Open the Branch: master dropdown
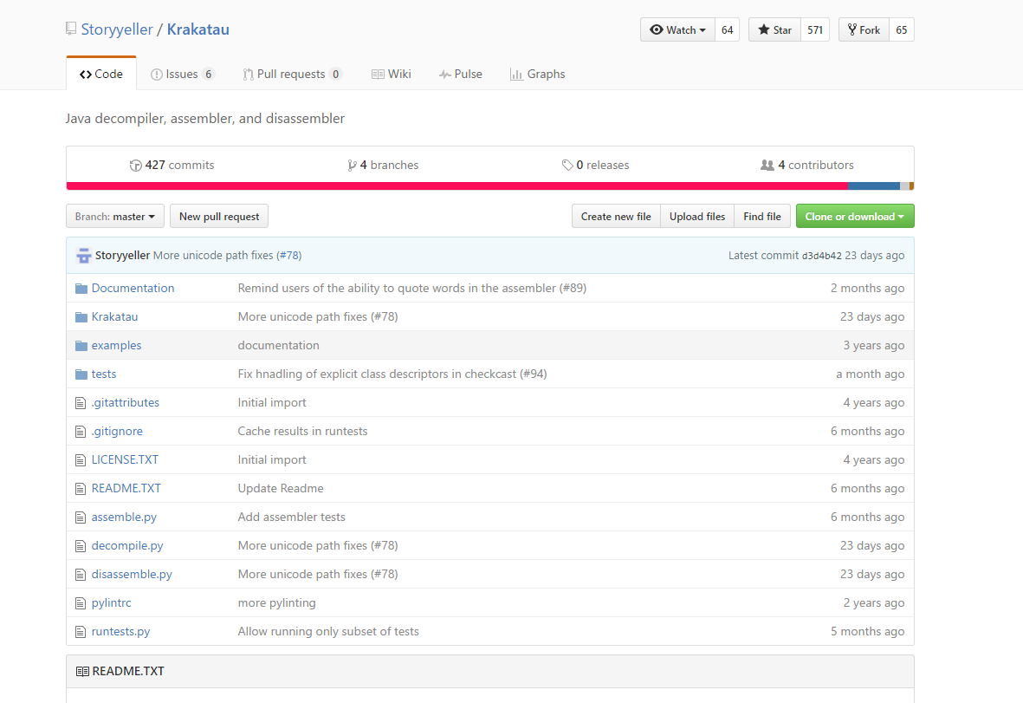Image resolution: width=1023 pixels, height=703 pixels. 115,216
